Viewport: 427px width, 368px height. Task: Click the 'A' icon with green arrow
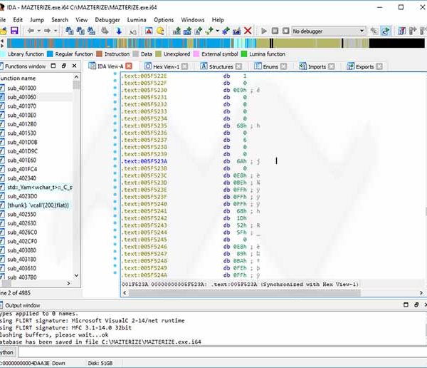[x=199, y=31]
